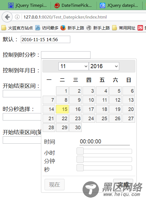Select day 22 in the calendar
The width and height of the screenshot is (146, 199).
[x=62, y=118]
